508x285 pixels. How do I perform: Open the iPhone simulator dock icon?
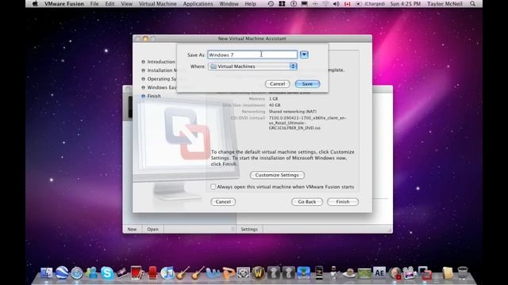[x=319, y=273]
